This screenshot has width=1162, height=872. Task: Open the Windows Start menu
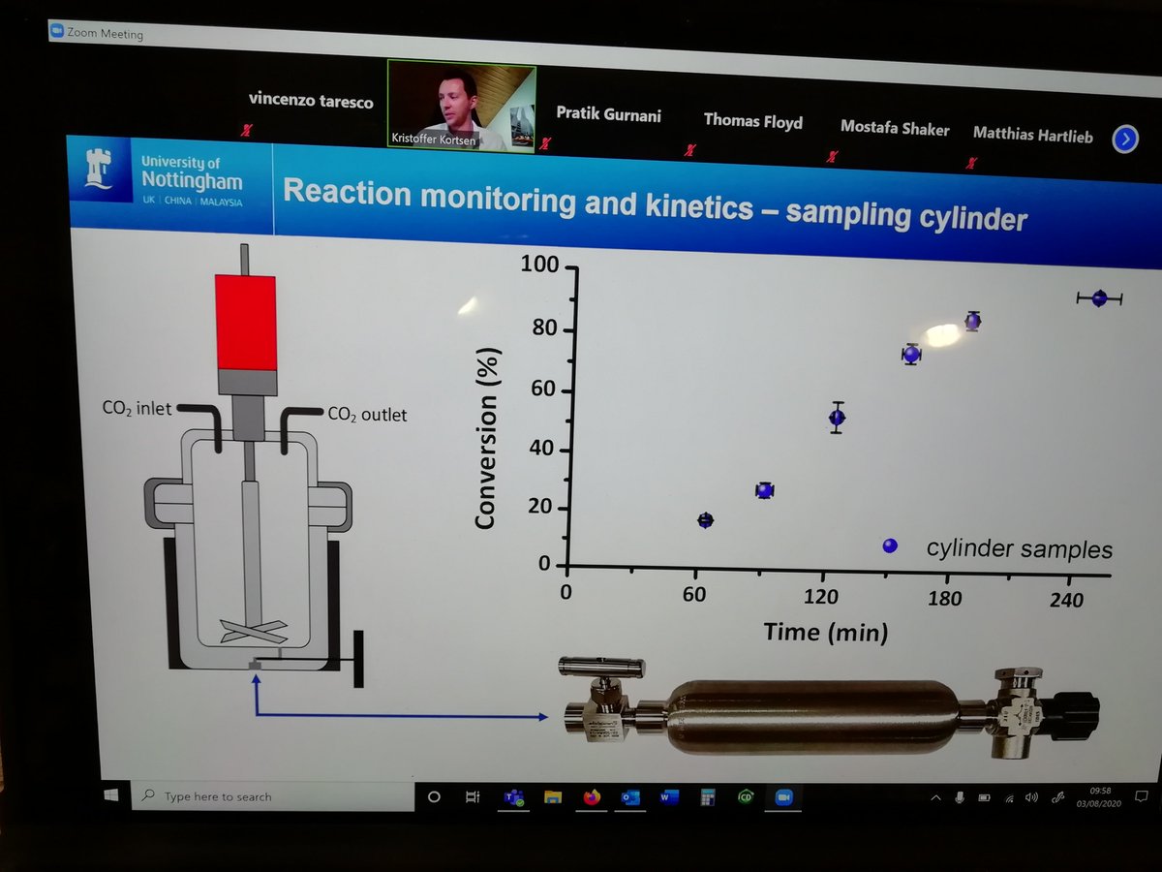(x=110, y=794)
